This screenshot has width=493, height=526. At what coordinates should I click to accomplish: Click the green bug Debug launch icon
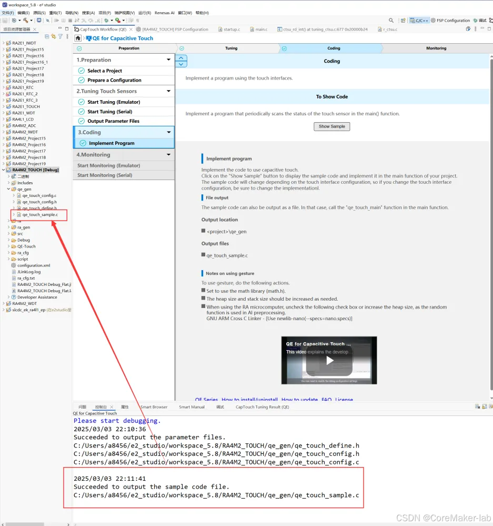tap(106, 21)
